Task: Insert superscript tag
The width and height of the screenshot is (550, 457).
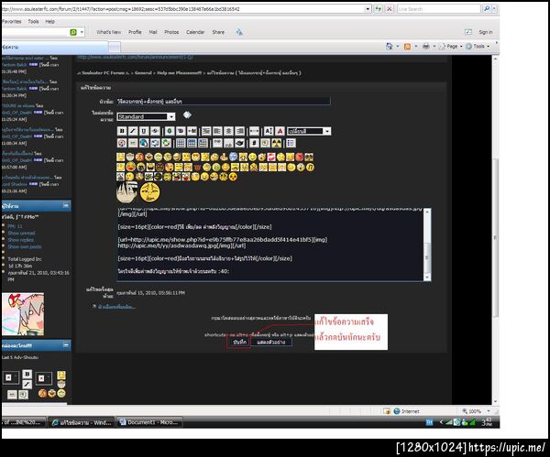Action: [217, 143]
